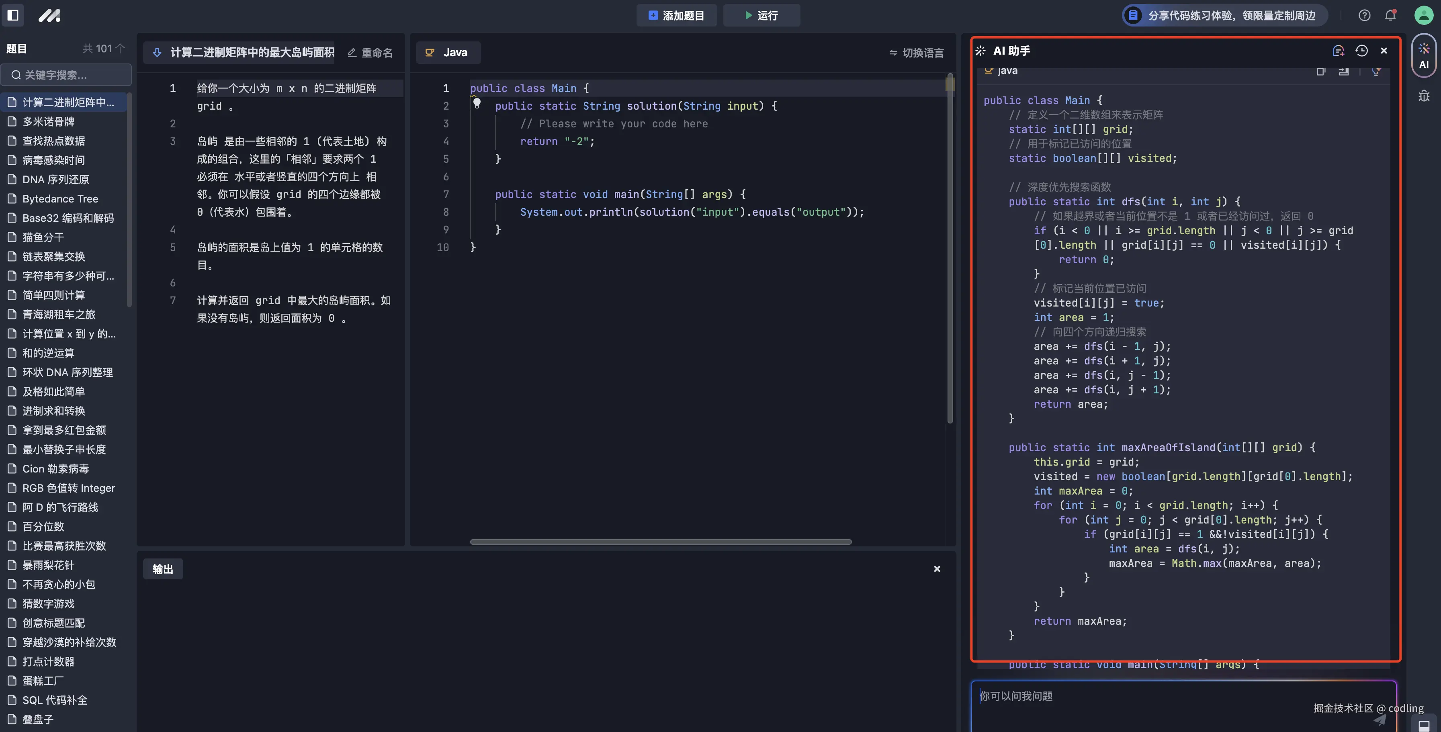Viewport: 1441px width, 732px height.
Task: Select the Java editor tab
Action: pyautogui.click(x=448, y=53)
